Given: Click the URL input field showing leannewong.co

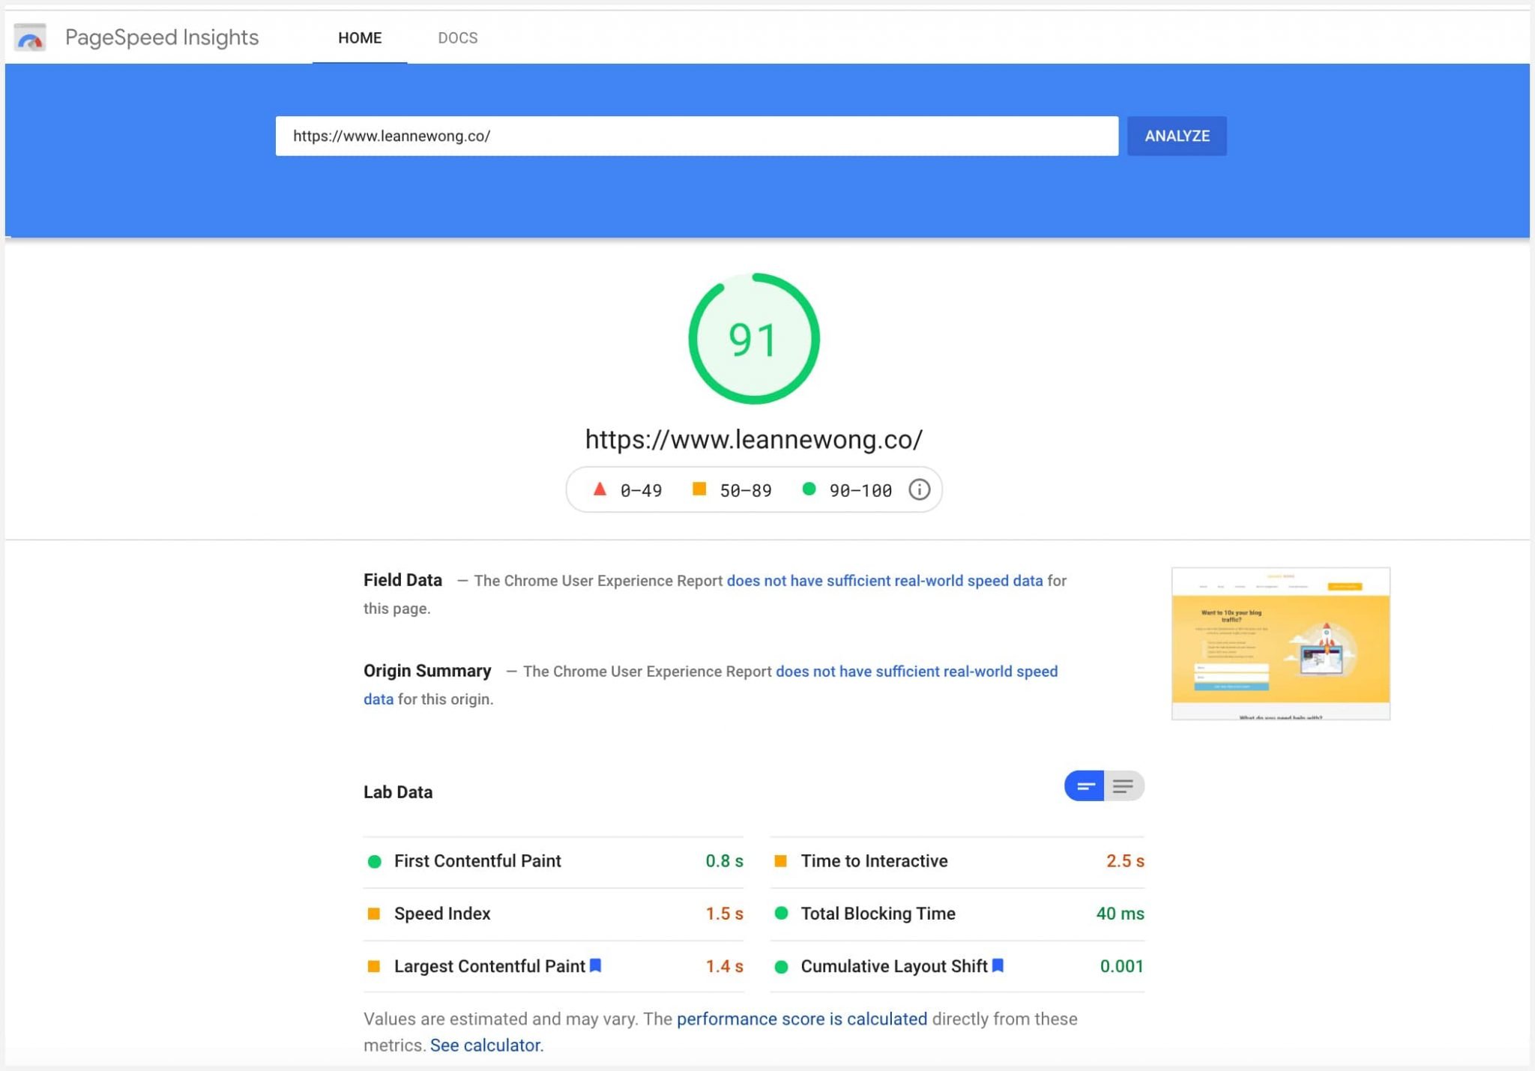Looking at the screenshot, I should [697, 136].
